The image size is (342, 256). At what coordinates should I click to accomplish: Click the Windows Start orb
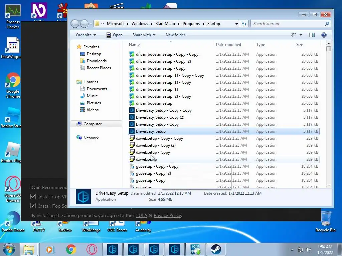[x=9, y=249]
